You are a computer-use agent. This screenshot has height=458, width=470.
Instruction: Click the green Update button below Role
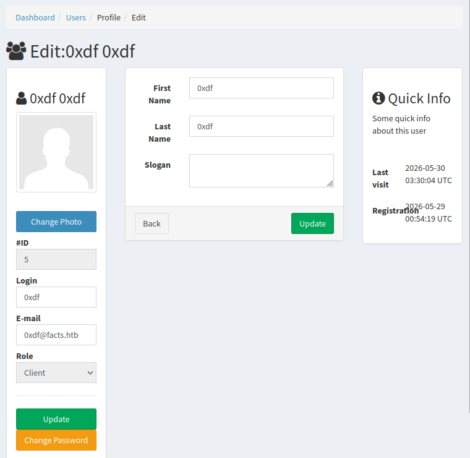click(56, 419)
